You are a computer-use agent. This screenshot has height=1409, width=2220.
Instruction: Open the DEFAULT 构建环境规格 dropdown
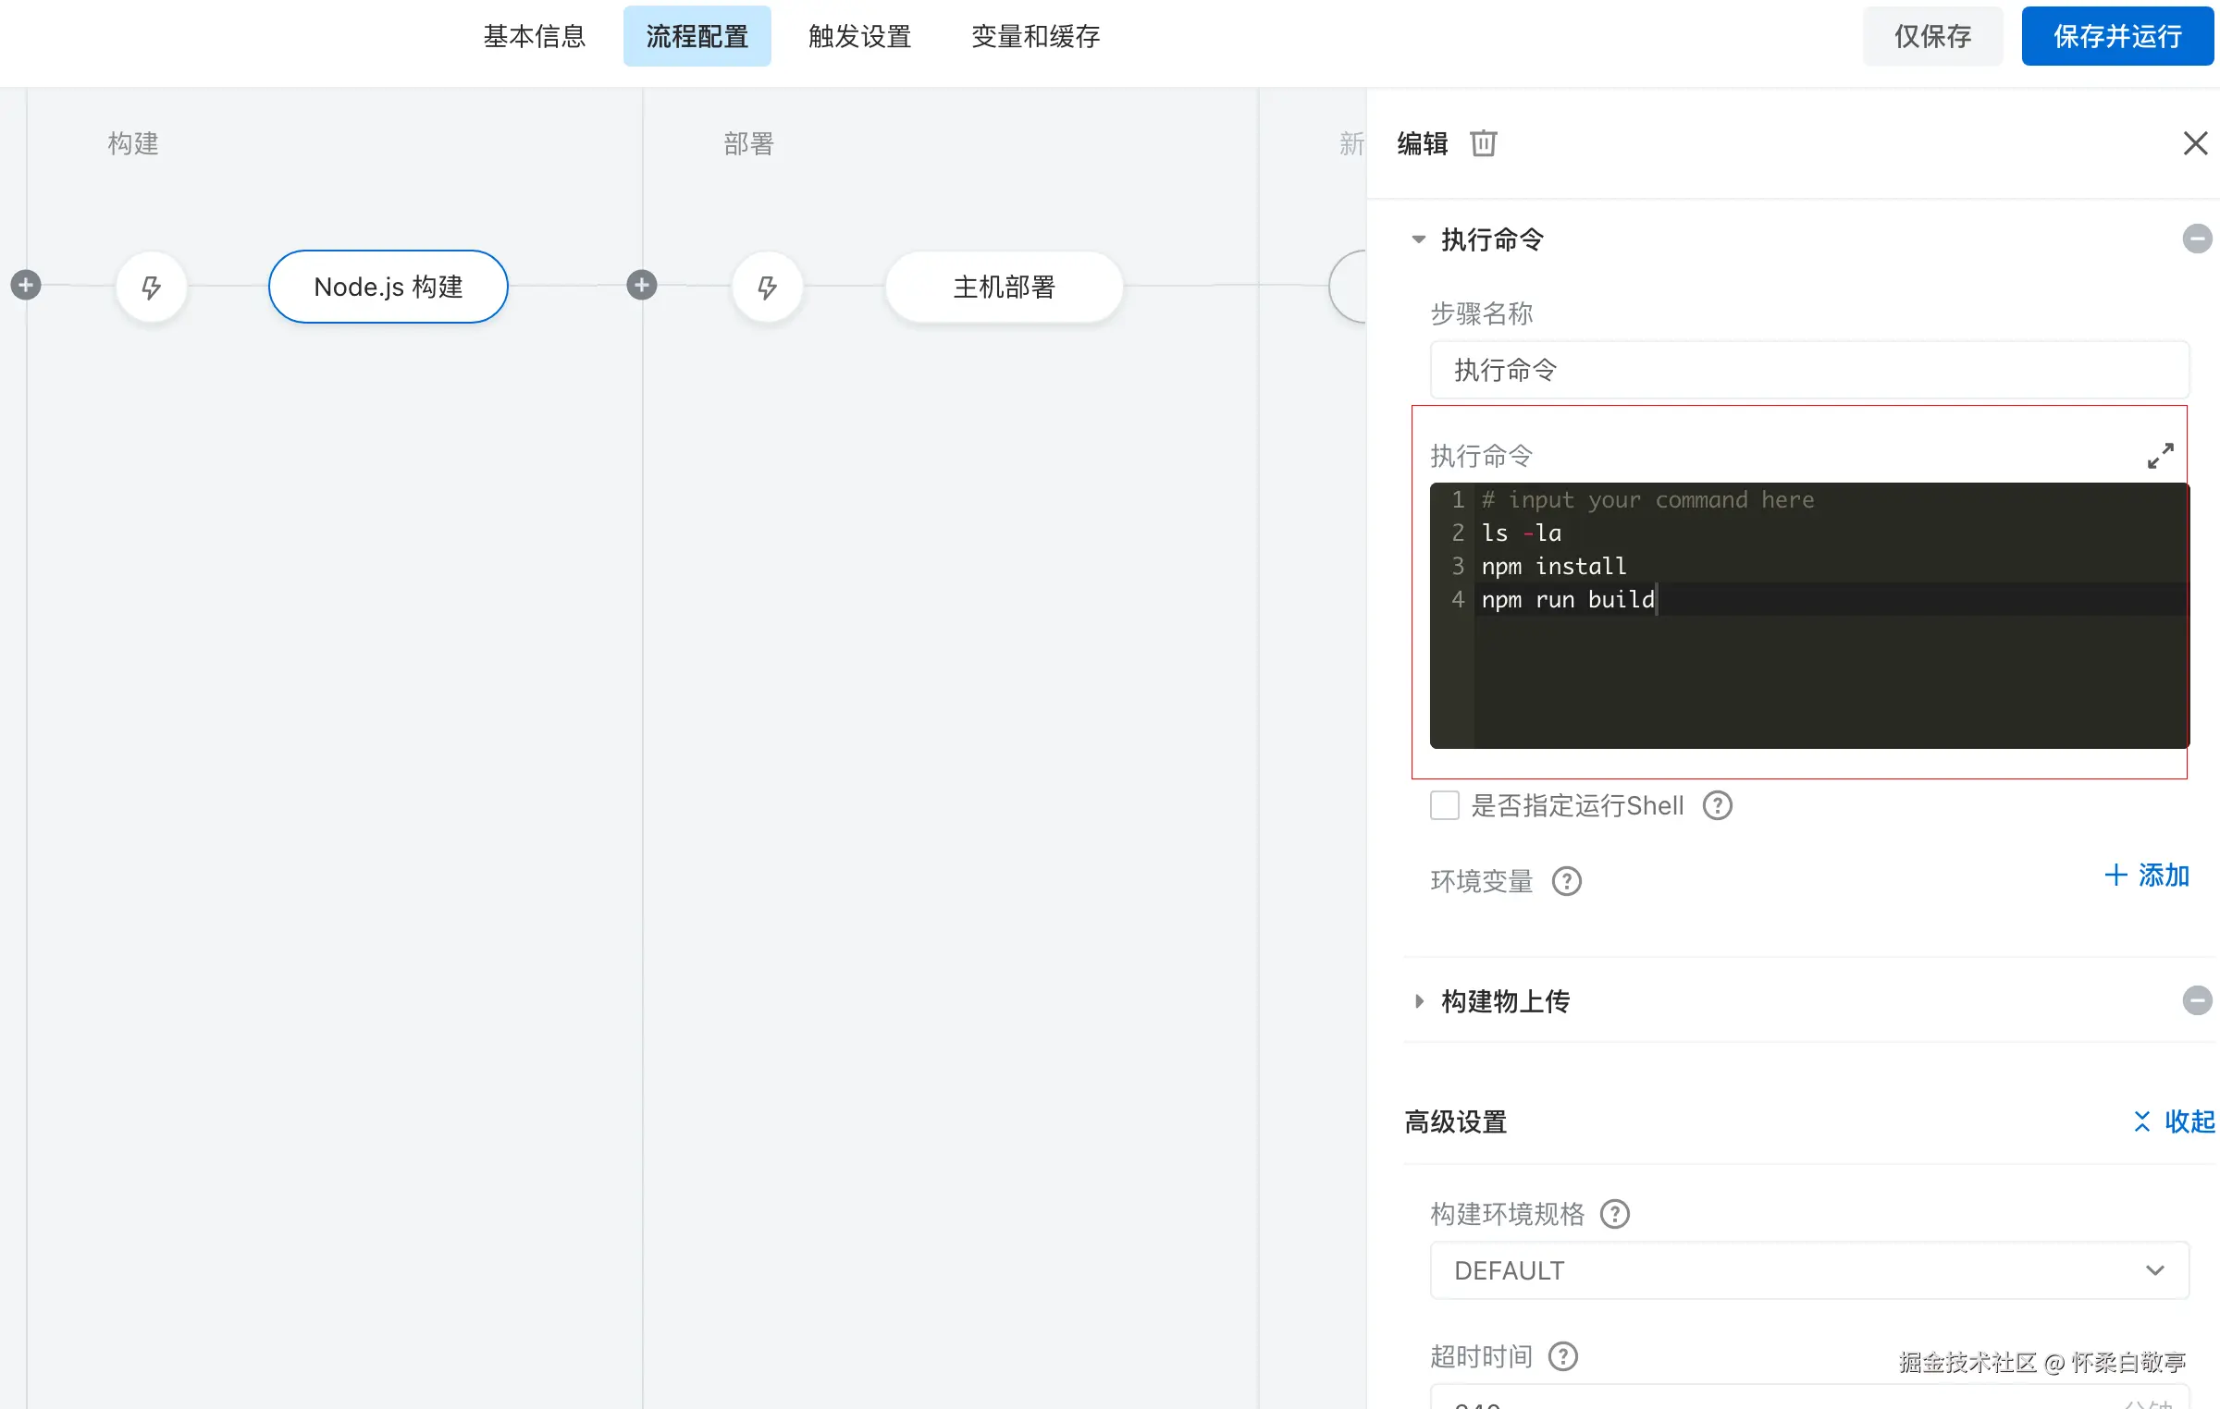point(1808,1270)
